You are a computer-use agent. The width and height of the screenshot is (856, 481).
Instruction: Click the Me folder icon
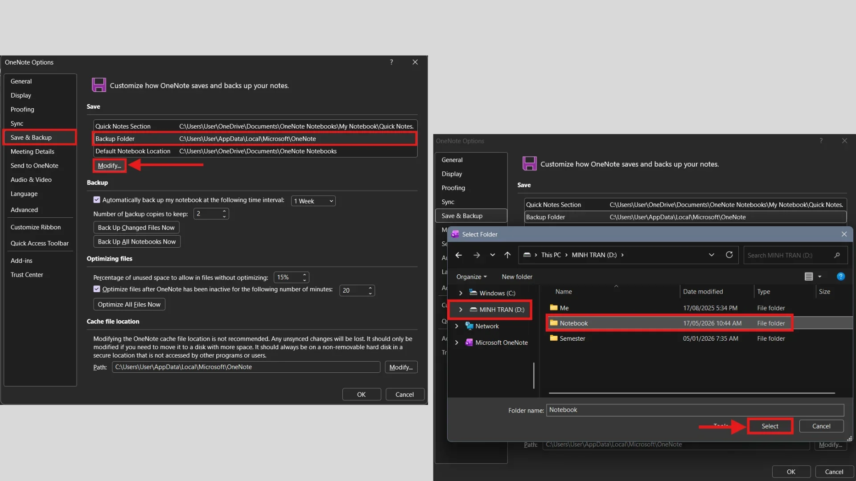554,308
